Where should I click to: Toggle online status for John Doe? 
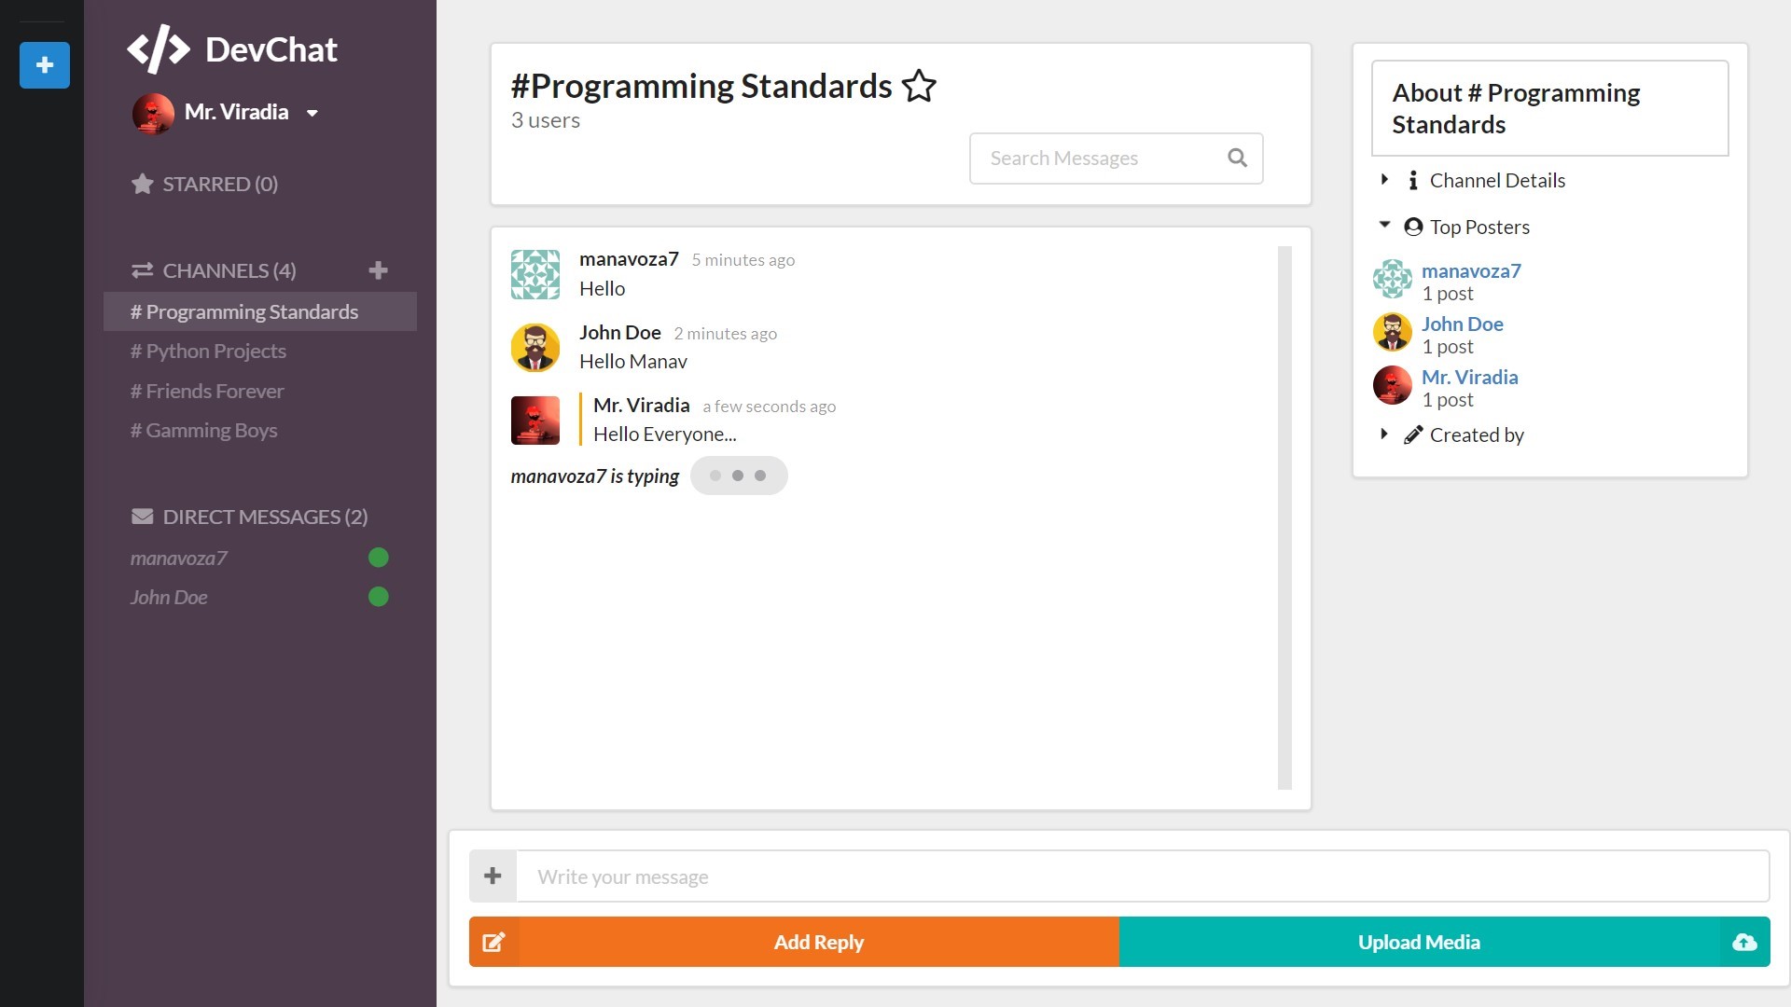380,597
